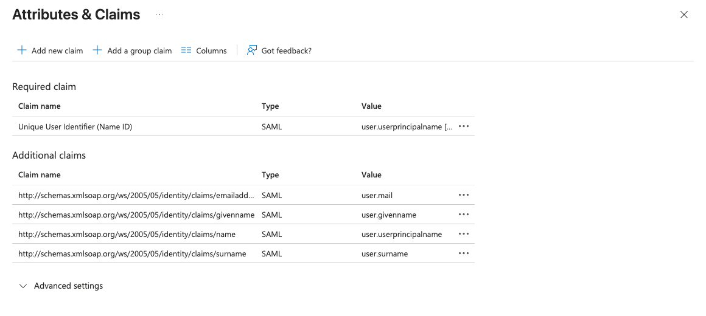Click the Claim name header under Required claim

pyautogui.click(x=39, y=106)
